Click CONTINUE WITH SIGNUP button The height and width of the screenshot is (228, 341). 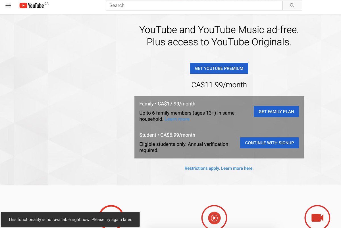pyautogui.click(x=269, y=143)
